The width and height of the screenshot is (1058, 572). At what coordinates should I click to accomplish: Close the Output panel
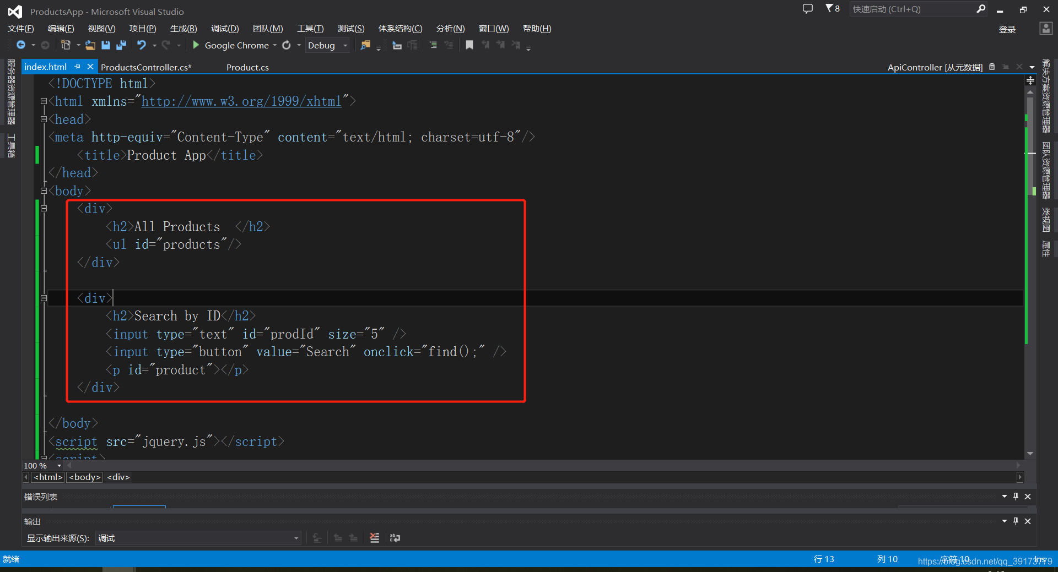pyautogui.click(x=1028, y=521)
